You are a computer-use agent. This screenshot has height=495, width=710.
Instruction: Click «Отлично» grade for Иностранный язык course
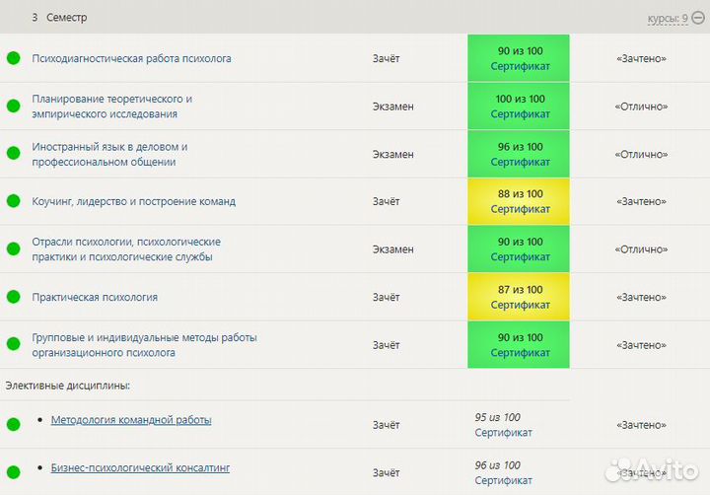[x=641, y=155]
